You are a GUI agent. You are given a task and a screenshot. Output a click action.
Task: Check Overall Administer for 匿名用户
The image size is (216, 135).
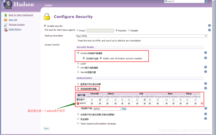tap(92, 100)
